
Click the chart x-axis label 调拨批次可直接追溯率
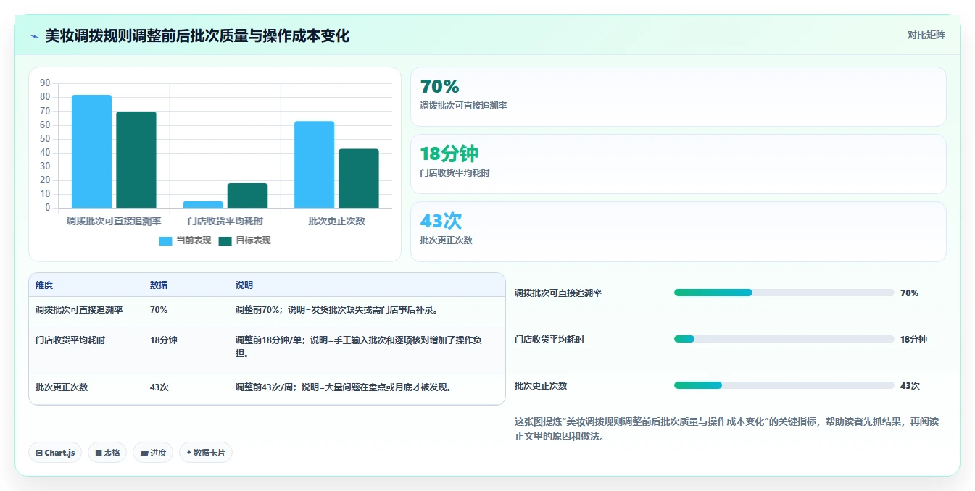114,221
